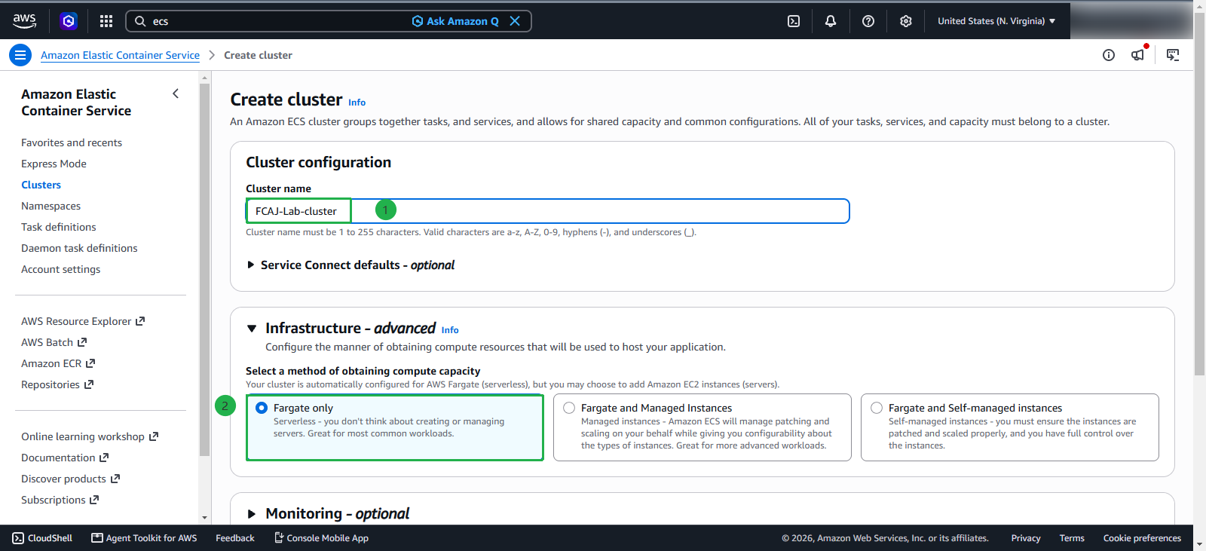Open Namespaces in the sidebar
This screenshot has height=551, width=1206.
point(51,206)
